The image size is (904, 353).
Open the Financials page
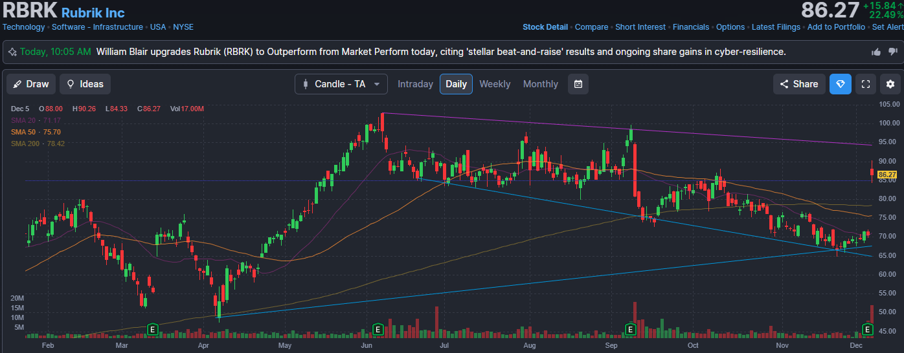coord(691,27)
